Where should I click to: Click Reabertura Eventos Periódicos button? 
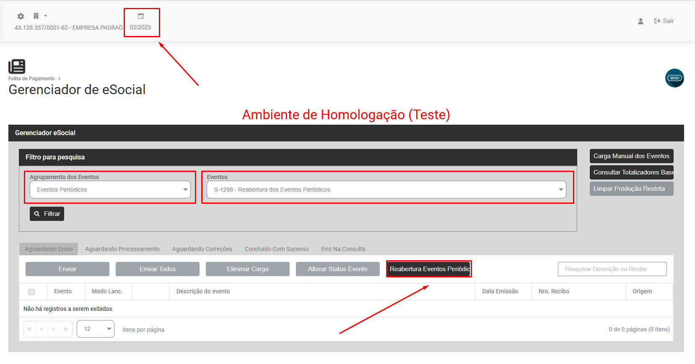point(429,269)
